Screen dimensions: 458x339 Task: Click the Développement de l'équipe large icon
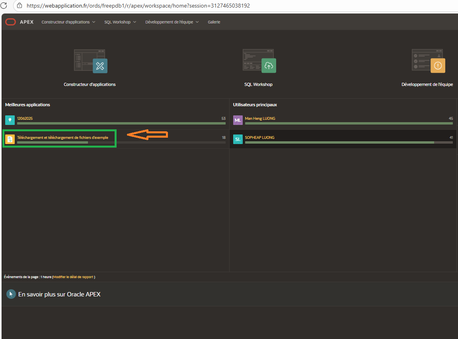tap(428, 61)
